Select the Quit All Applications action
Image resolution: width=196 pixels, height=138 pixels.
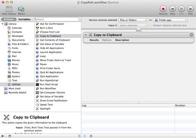(x=52, y=72)
